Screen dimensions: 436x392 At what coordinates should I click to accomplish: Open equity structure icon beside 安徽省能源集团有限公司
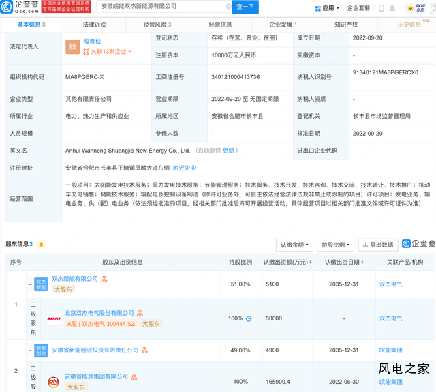point(134,377)
